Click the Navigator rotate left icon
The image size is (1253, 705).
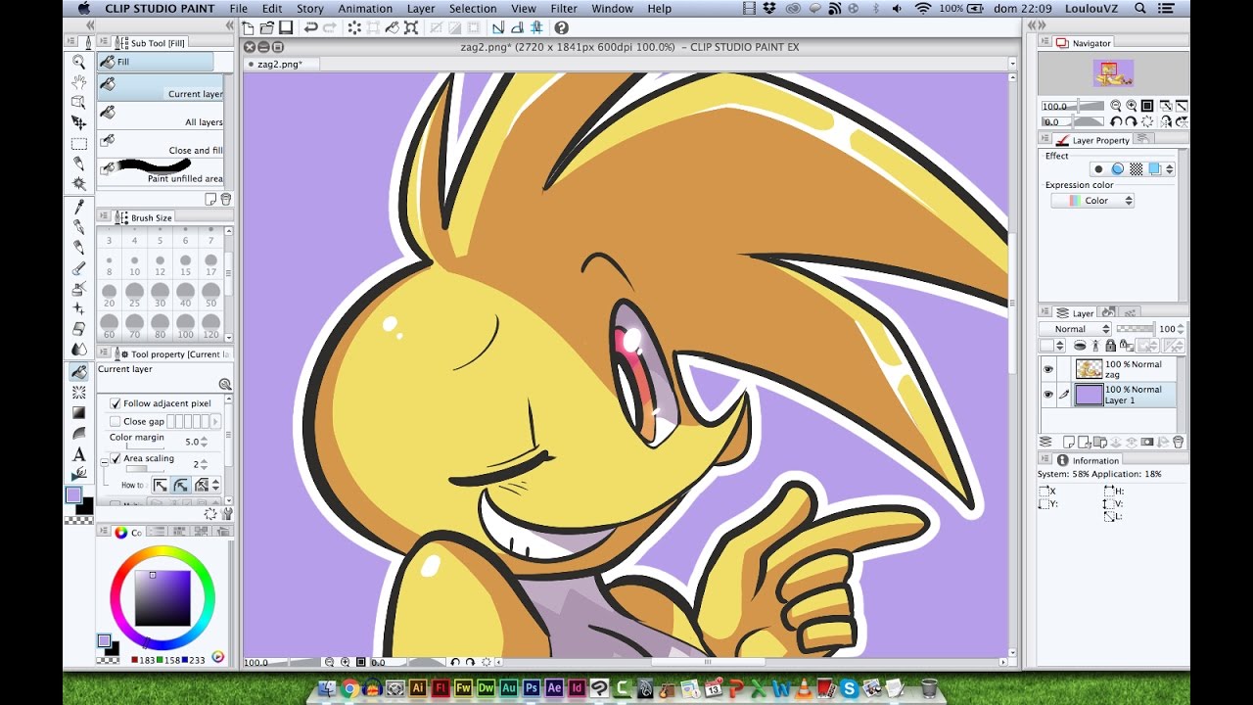point(1117,121)
